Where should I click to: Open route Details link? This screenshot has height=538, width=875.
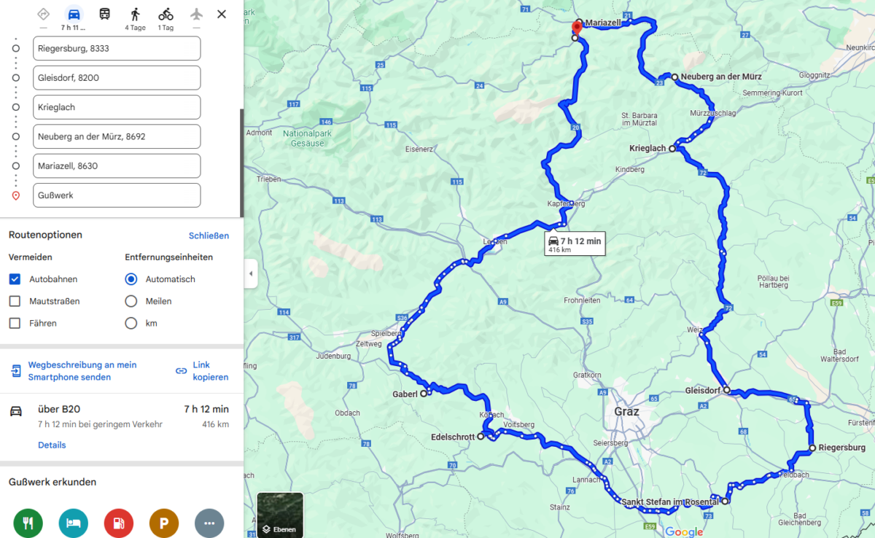tap(52, 445)
